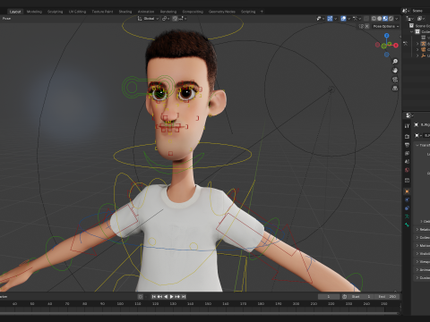
Task: Click the play reverse button in timeline
Action: click(166, 297)
